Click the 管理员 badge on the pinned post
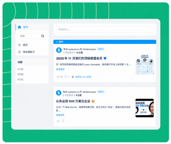This screenshot has height=144, width=171. [x=101, y=49]
